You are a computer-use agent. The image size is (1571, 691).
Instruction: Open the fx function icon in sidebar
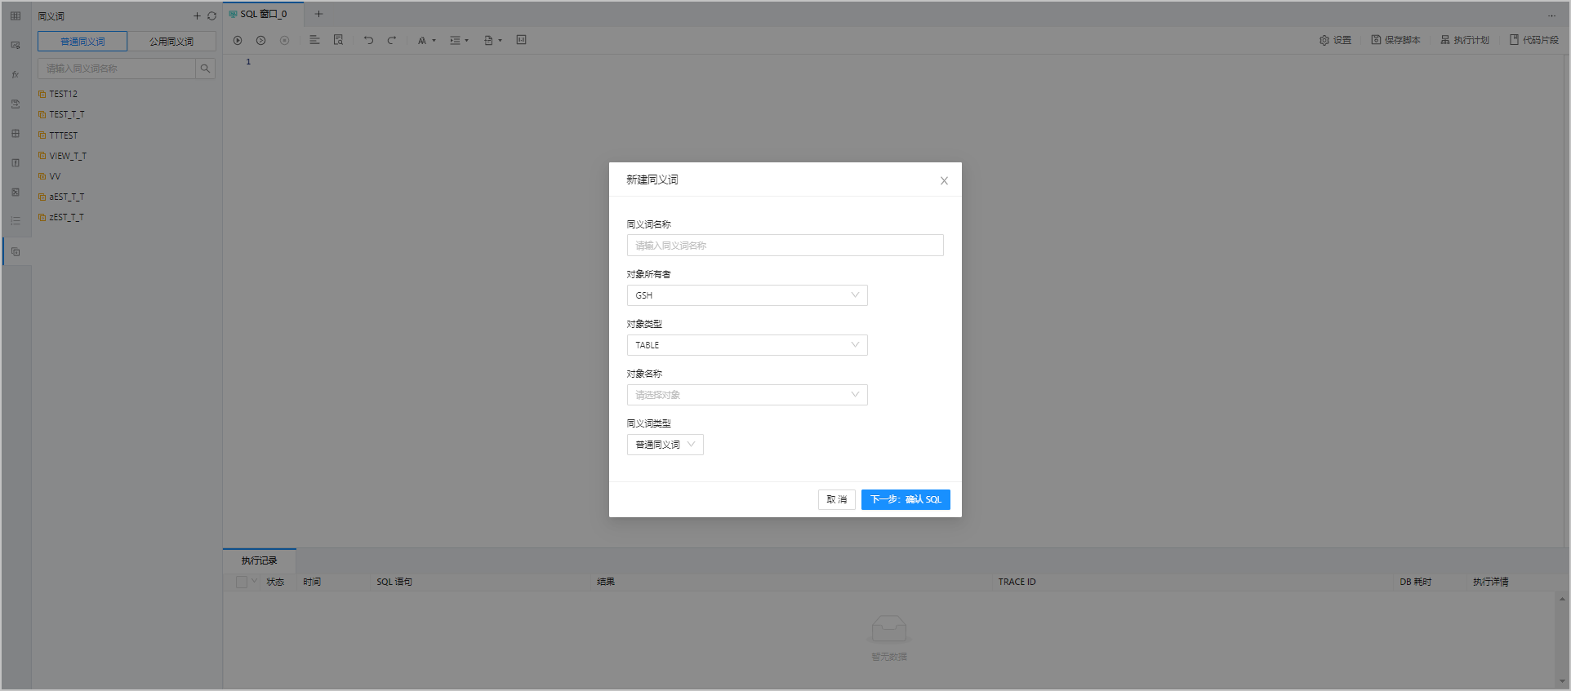point(16,74)
